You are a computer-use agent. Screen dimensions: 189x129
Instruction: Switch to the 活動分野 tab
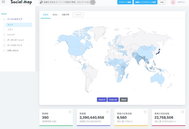tap(65, 15)
